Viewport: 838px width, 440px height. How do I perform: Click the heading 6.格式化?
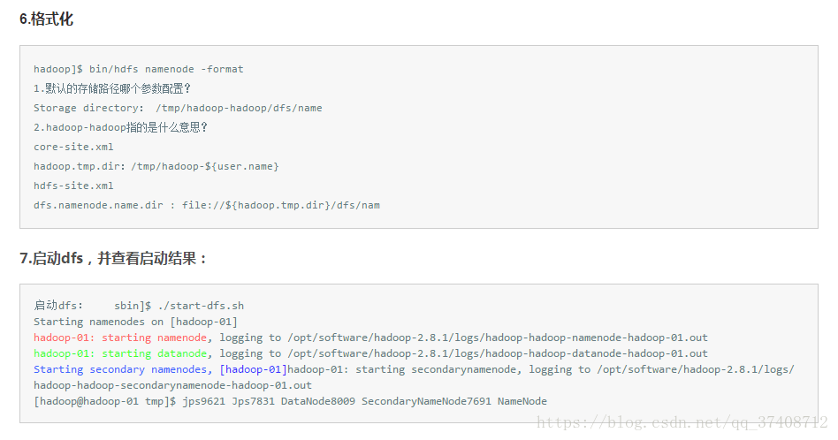(x=47, y=19)
